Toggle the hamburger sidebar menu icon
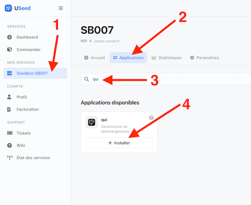251x205 pixels. pos(61,8)
